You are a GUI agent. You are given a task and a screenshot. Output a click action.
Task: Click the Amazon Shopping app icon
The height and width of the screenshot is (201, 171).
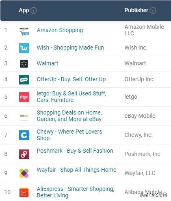coord(24,31)
